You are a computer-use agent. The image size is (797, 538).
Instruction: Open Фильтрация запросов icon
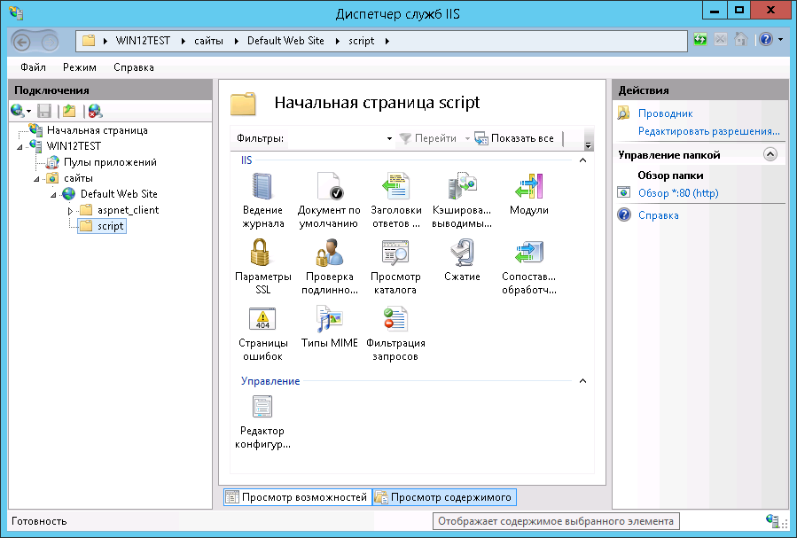[395, 320]
